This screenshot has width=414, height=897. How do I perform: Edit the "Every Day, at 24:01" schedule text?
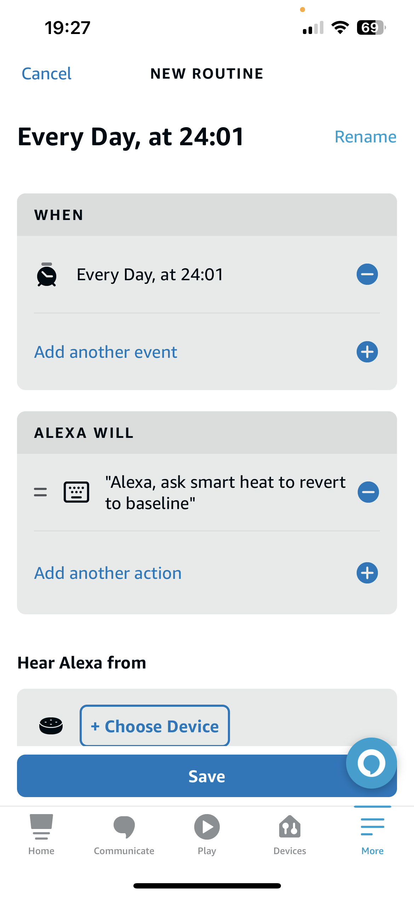(150, 275)
